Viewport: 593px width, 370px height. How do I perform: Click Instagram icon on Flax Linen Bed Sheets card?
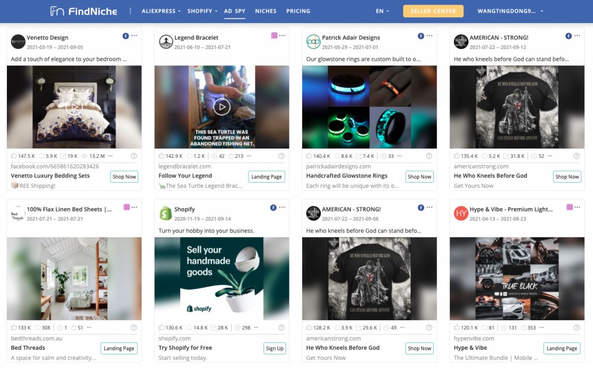coord(127,208)
